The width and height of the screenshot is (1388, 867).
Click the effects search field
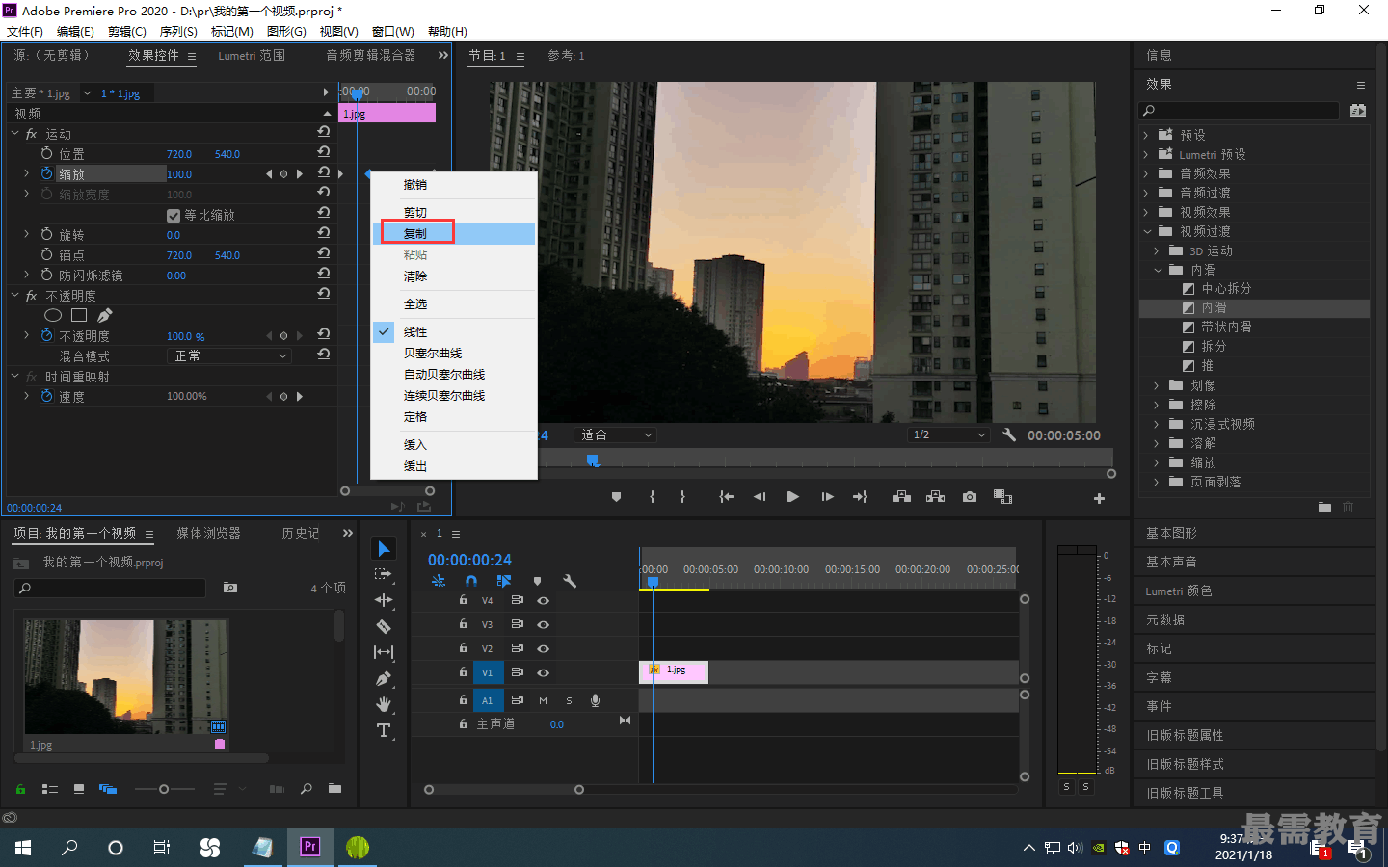(1239, 111)
